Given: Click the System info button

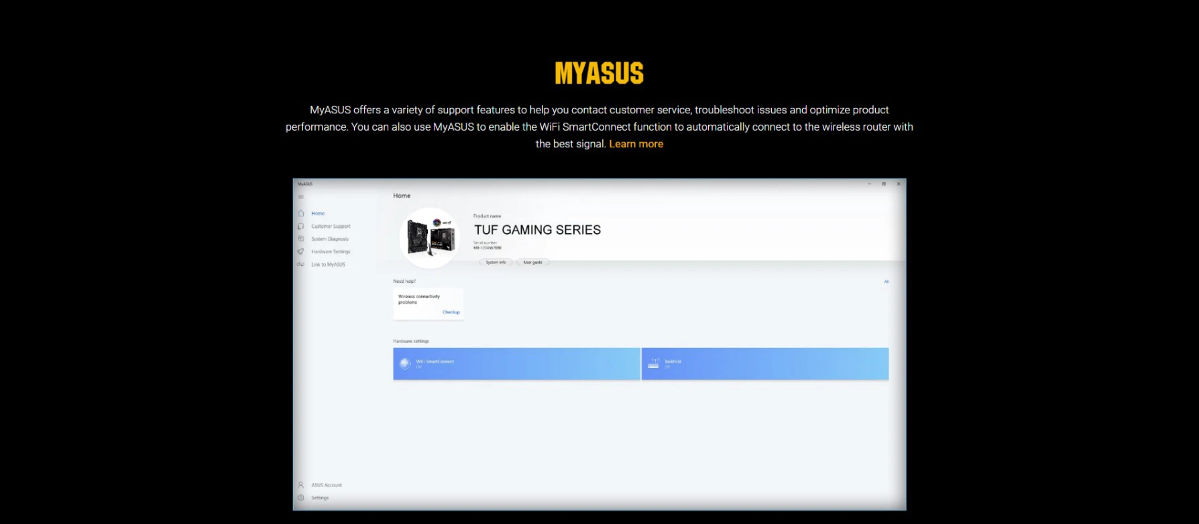Looking at the screenshot, I should click(496, 263).
